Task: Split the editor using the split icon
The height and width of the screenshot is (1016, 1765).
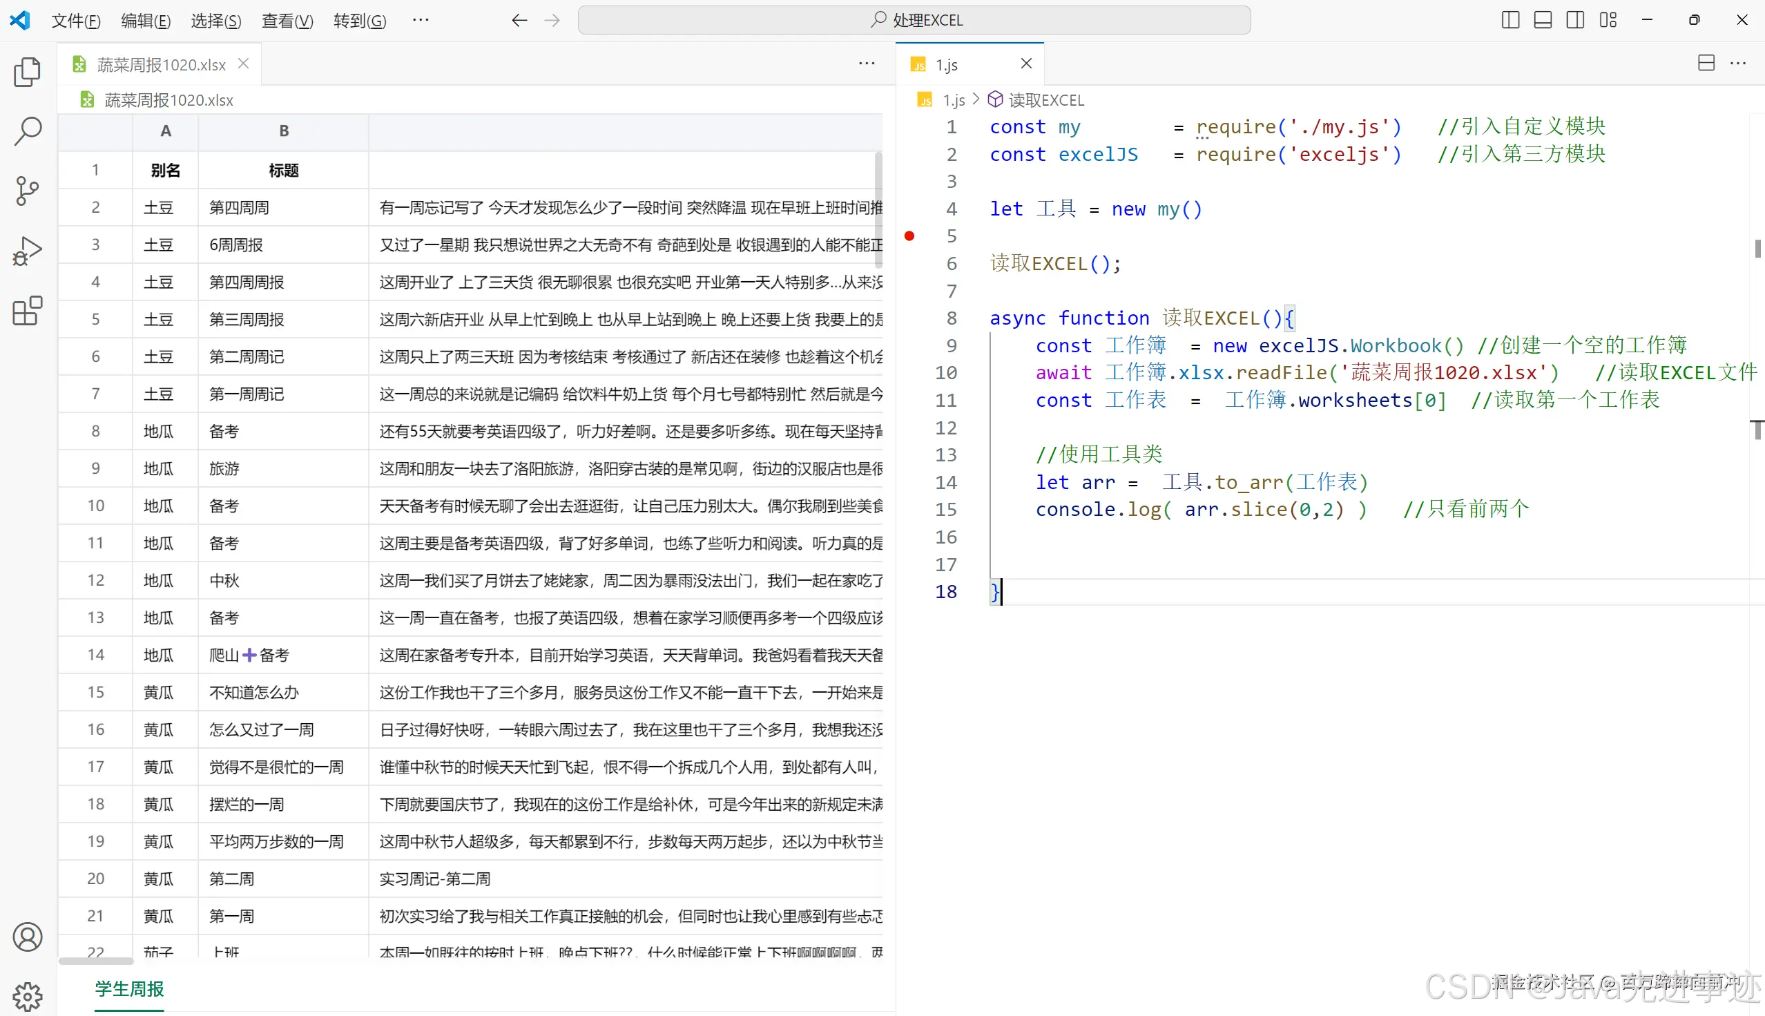Action: pyautogui.click(x=1706, y=63)
